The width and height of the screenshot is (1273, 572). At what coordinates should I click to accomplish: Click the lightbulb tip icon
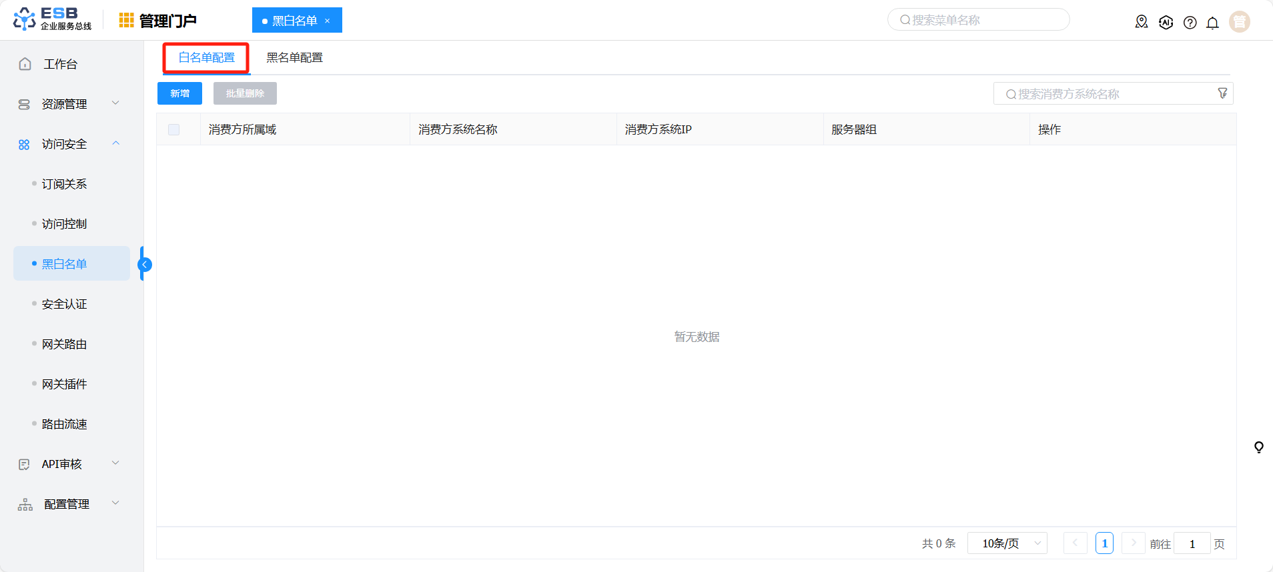1258,447
